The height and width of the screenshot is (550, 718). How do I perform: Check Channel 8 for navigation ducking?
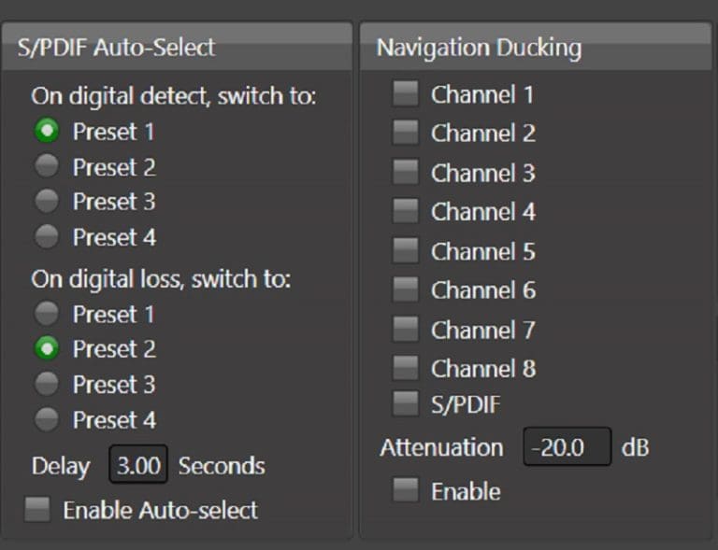point(405,368)
